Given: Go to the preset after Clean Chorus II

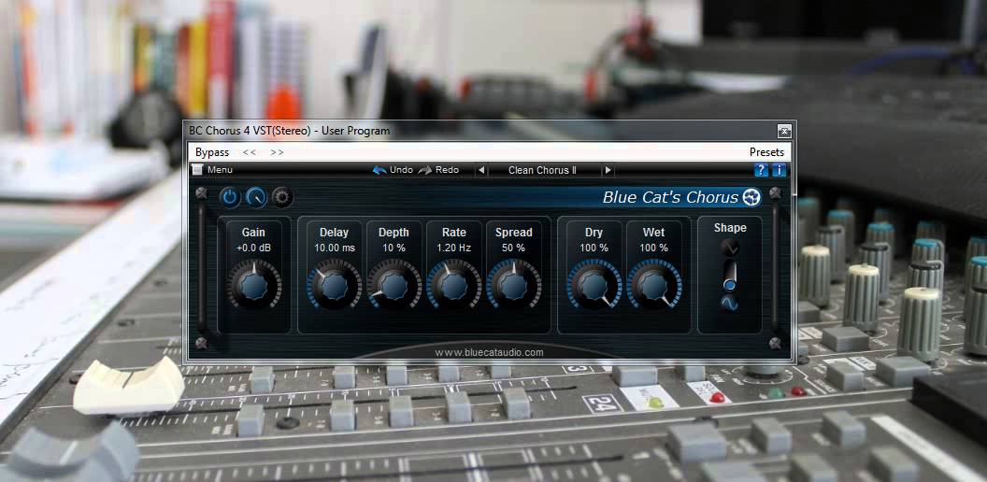Looking at the screenshot, I should [608, 170].
